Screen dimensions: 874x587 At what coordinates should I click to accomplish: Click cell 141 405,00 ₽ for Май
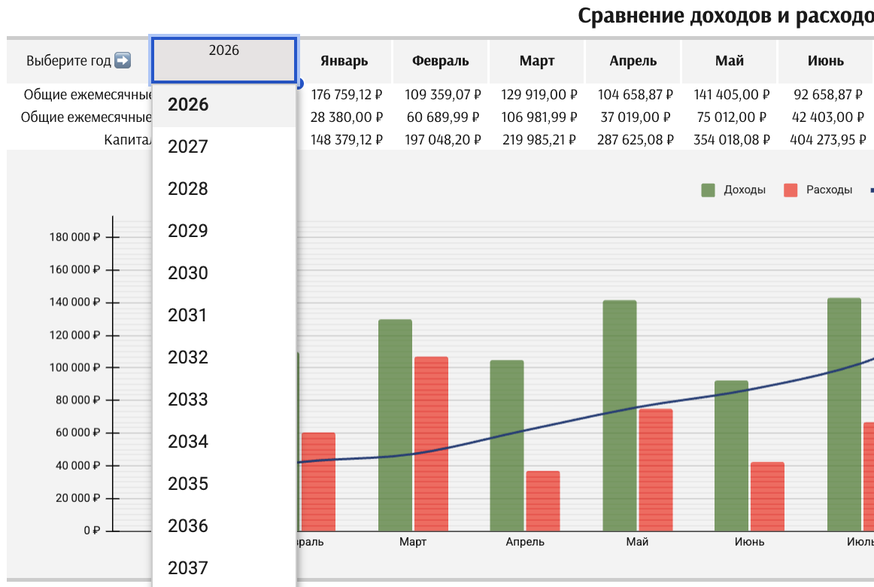[x=731, y=95]
